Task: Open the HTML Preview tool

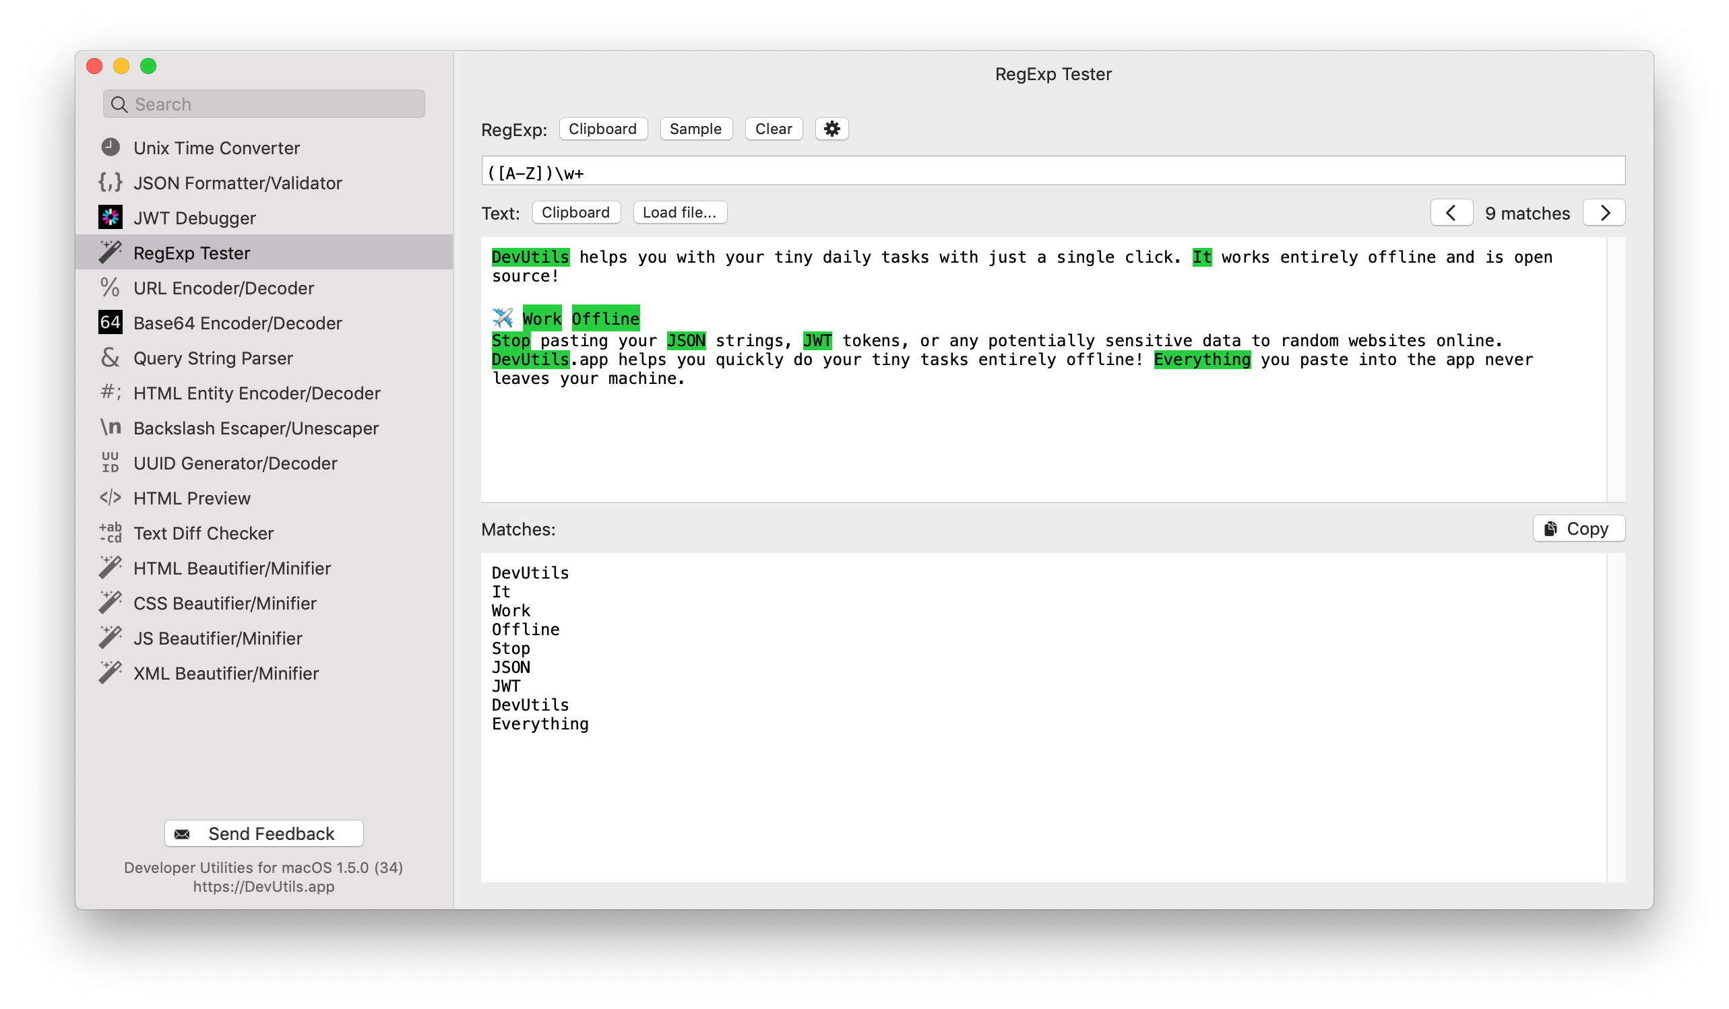Action: coord(192,497)
